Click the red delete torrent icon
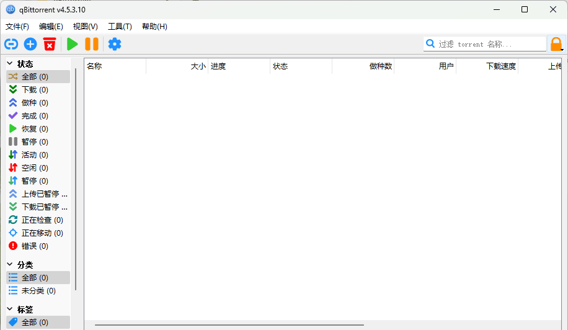The image size is (568, 330). 50,44
